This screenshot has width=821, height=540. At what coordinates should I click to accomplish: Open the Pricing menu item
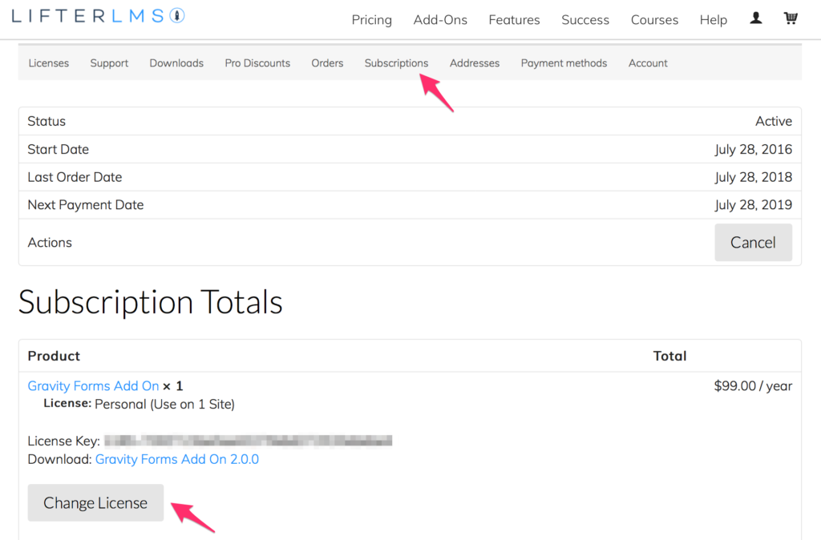coord(372,20)
